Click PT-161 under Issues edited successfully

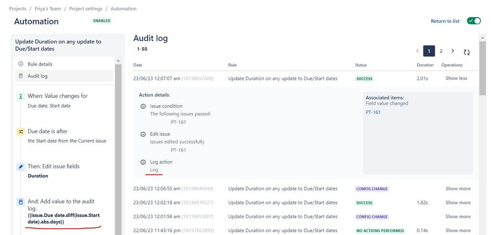click(x=178, y=150)
